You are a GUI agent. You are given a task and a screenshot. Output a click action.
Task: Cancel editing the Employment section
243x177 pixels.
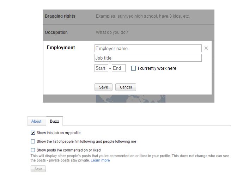[126, 87]
